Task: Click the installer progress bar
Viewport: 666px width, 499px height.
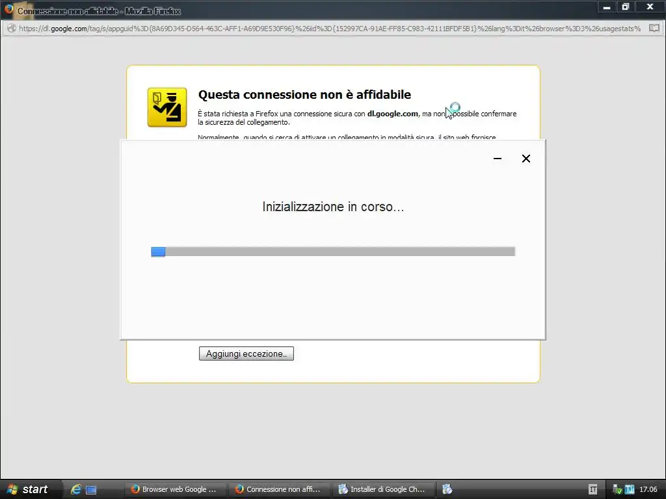Action: [x=333, y=251]
